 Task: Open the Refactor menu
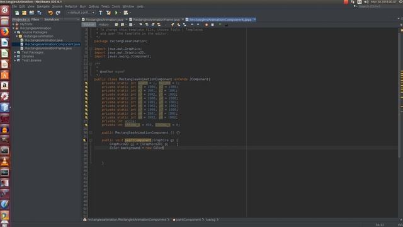pyautogui.click(x=71, y=6)
